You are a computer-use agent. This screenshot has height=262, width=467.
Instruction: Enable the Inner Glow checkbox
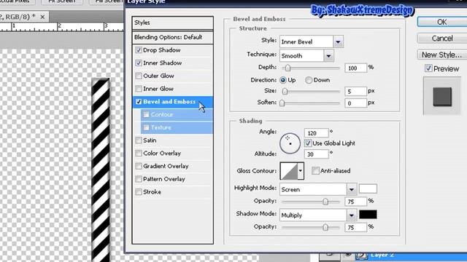[x=138, y=89]
